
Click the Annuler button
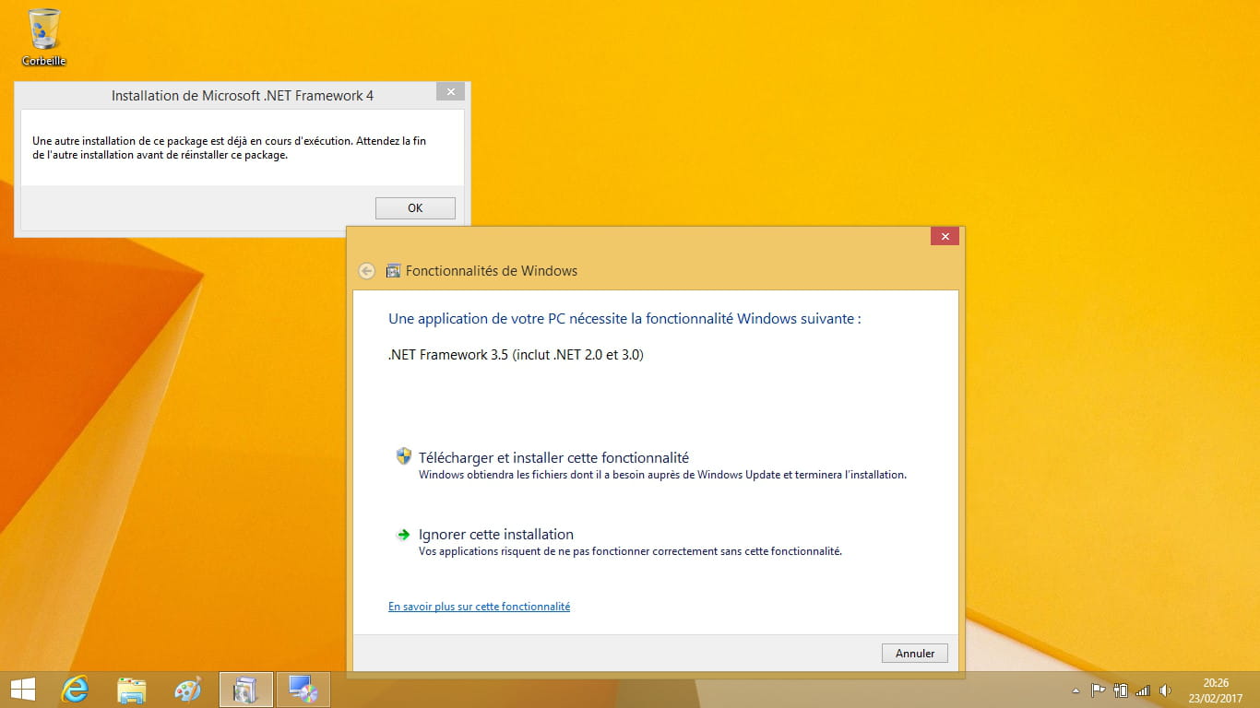click(915, 653)
